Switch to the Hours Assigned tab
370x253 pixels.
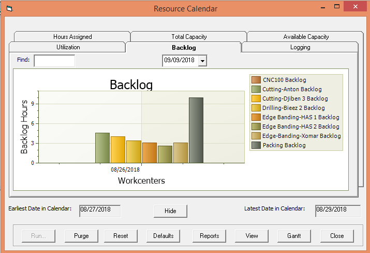point(72,37)
